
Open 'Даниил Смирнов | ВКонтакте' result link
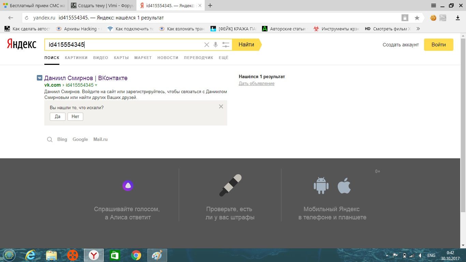click(86, 78)
